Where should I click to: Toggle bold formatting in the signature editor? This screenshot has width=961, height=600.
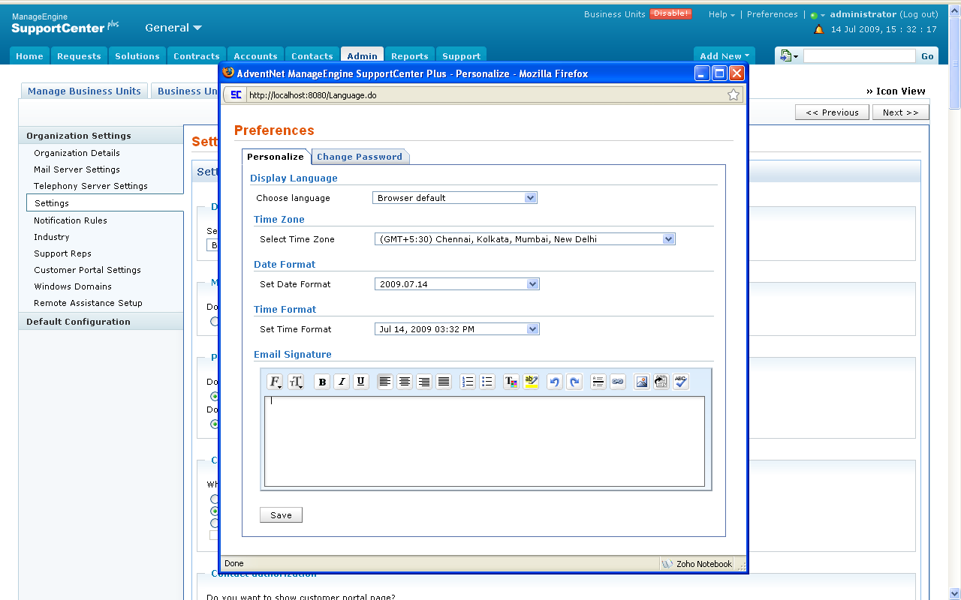pyautogui.click(x=322, y=382)
